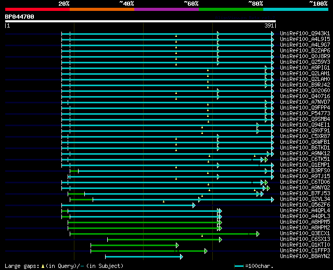333x270 pixels.
Task: Click the yellow gap marker on UniRef100_Q2VL34 row
Action: click(163, 201)
